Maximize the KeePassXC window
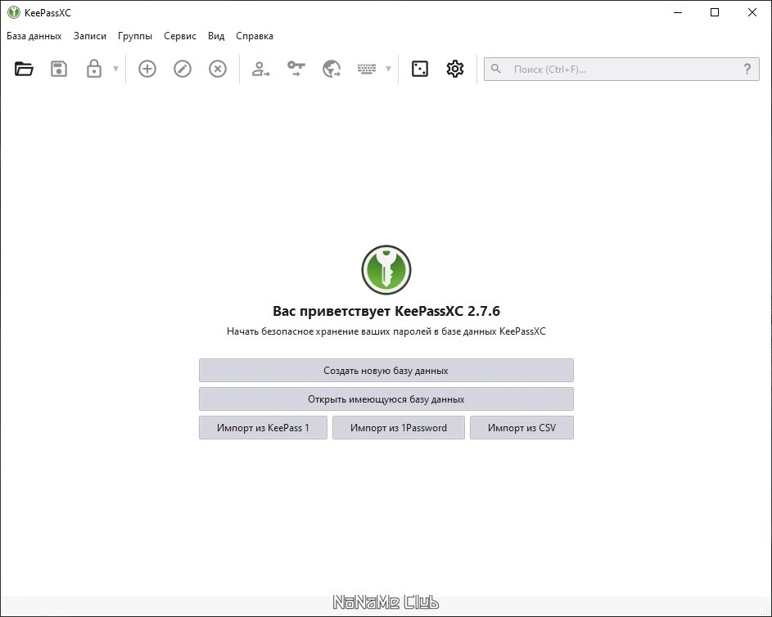This screenshot has height=617, width=772. pos(715,12)
